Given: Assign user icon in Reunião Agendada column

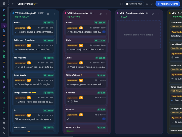Looking at the screenshot, I should pos(153,14).
